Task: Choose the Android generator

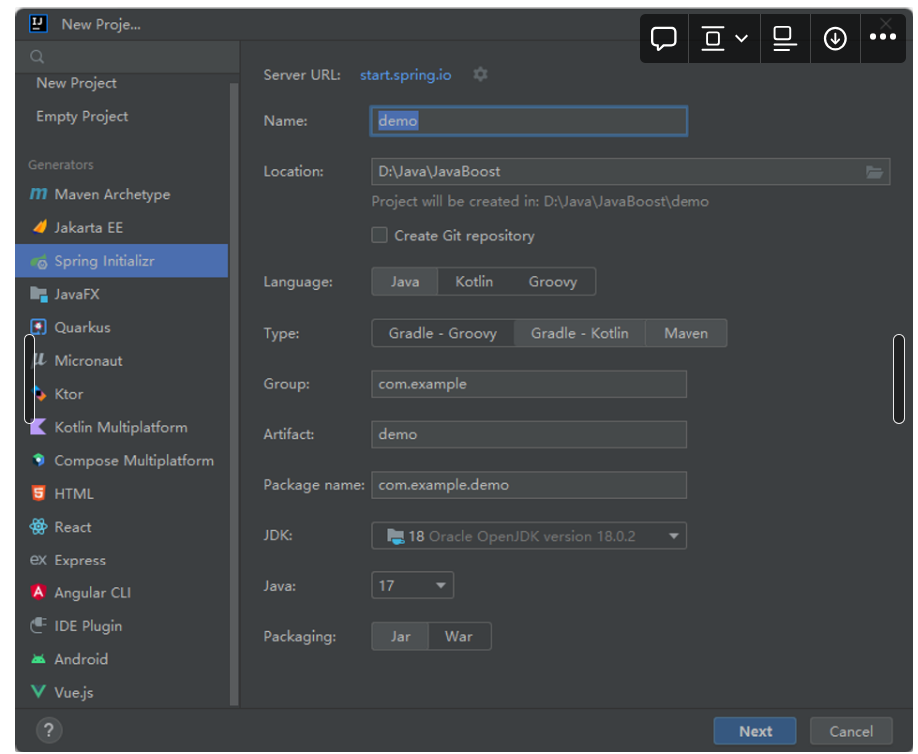Action: 80,660
